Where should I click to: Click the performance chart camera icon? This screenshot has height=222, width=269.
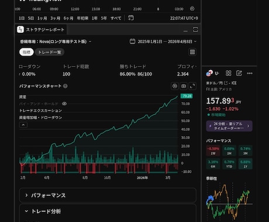(184, 86)
